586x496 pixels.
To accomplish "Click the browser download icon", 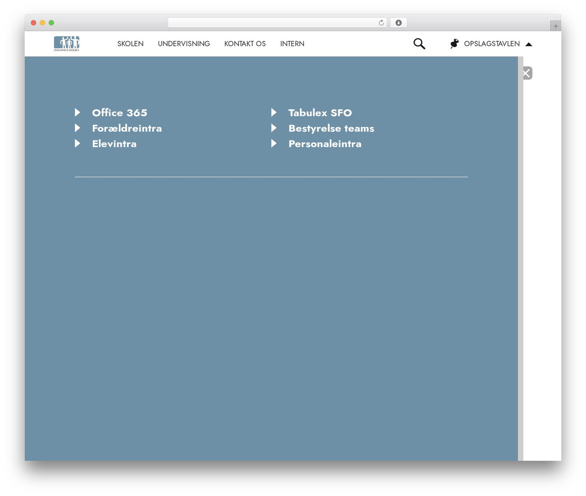I will click(399, 23).
